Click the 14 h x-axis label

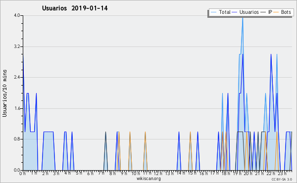[x=181, y=173]
